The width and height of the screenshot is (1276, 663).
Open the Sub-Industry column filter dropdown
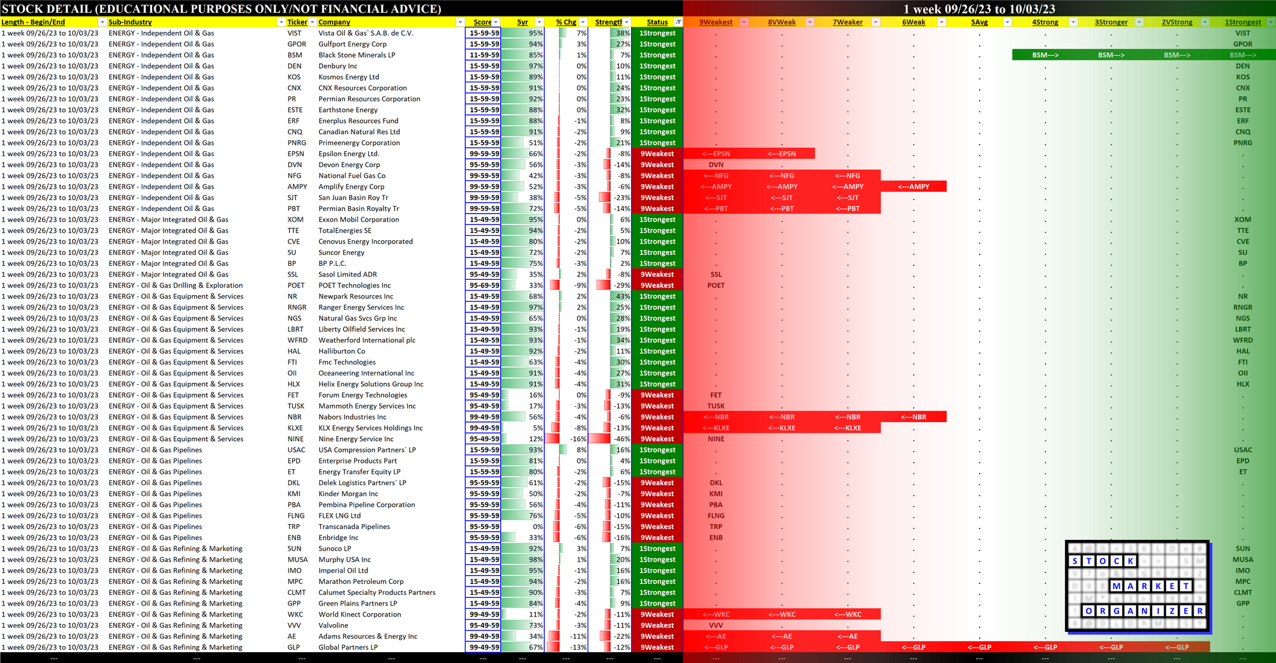tap(281, 22)
